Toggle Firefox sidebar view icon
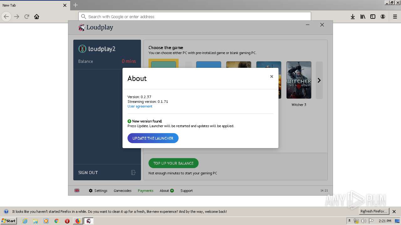Screen dimensions: 401x225 (373, 17)
